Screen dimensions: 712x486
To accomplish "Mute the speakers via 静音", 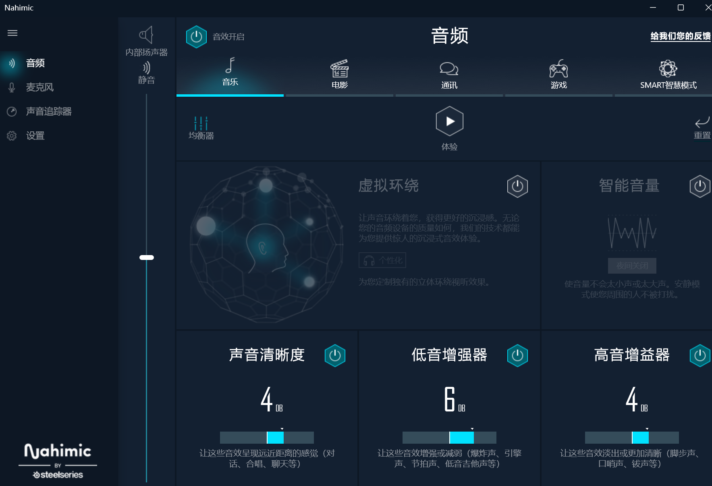I will point(147,69).
